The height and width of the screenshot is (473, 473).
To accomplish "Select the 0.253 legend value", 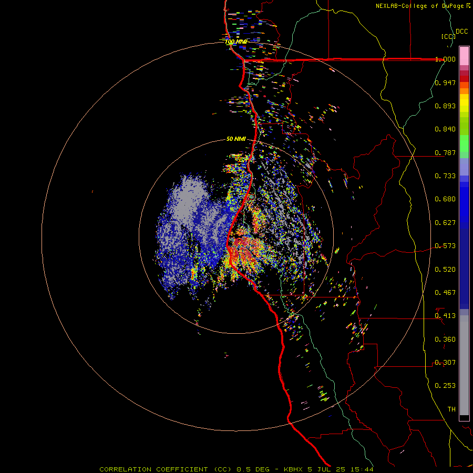I will click(445, 386).
